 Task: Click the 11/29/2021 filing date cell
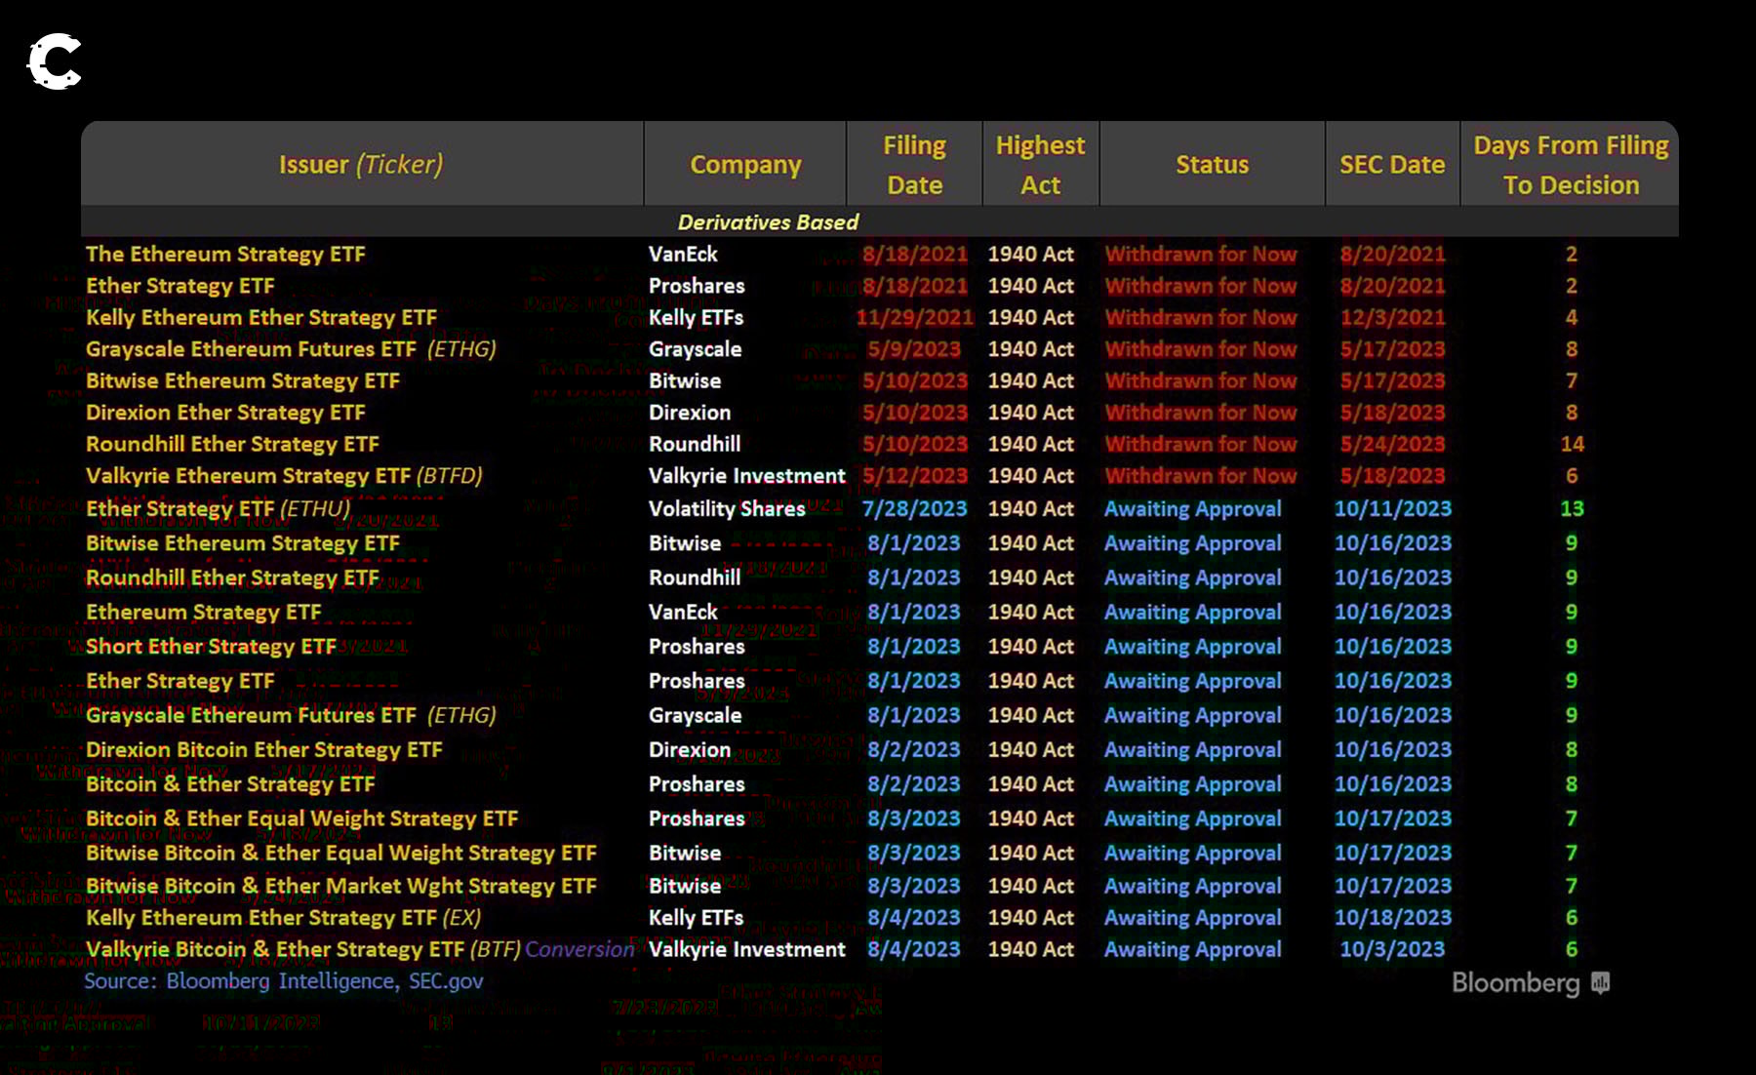[x=914, y=317]
